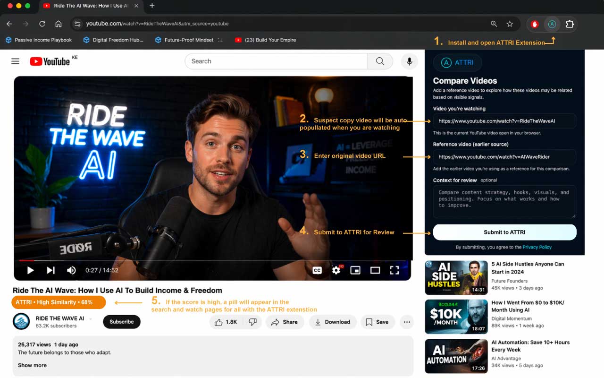The image size is (604, 378).
Task: Open the YouTube hamburger guide menu
Action: [15, 61]
